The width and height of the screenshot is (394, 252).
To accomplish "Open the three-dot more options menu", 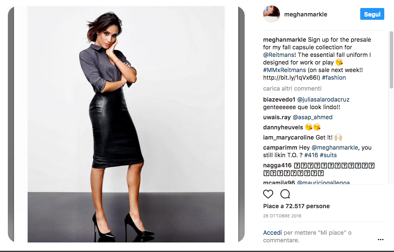I will coord(380,239).
